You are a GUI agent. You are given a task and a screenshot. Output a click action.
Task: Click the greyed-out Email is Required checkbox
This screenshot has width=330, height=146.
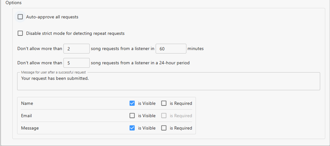coord(164,116)
